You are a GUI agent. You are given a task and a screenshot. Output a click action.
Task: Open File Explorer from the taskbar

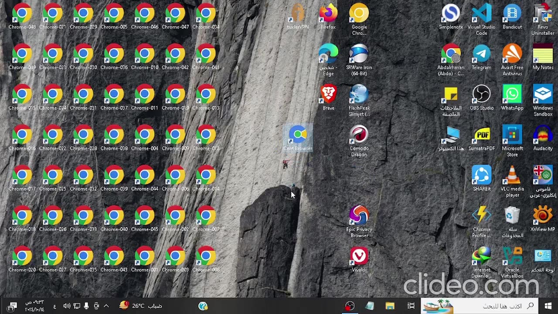390,306
